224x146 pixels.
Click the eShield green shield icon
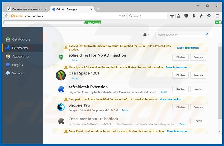pos(61,57)
